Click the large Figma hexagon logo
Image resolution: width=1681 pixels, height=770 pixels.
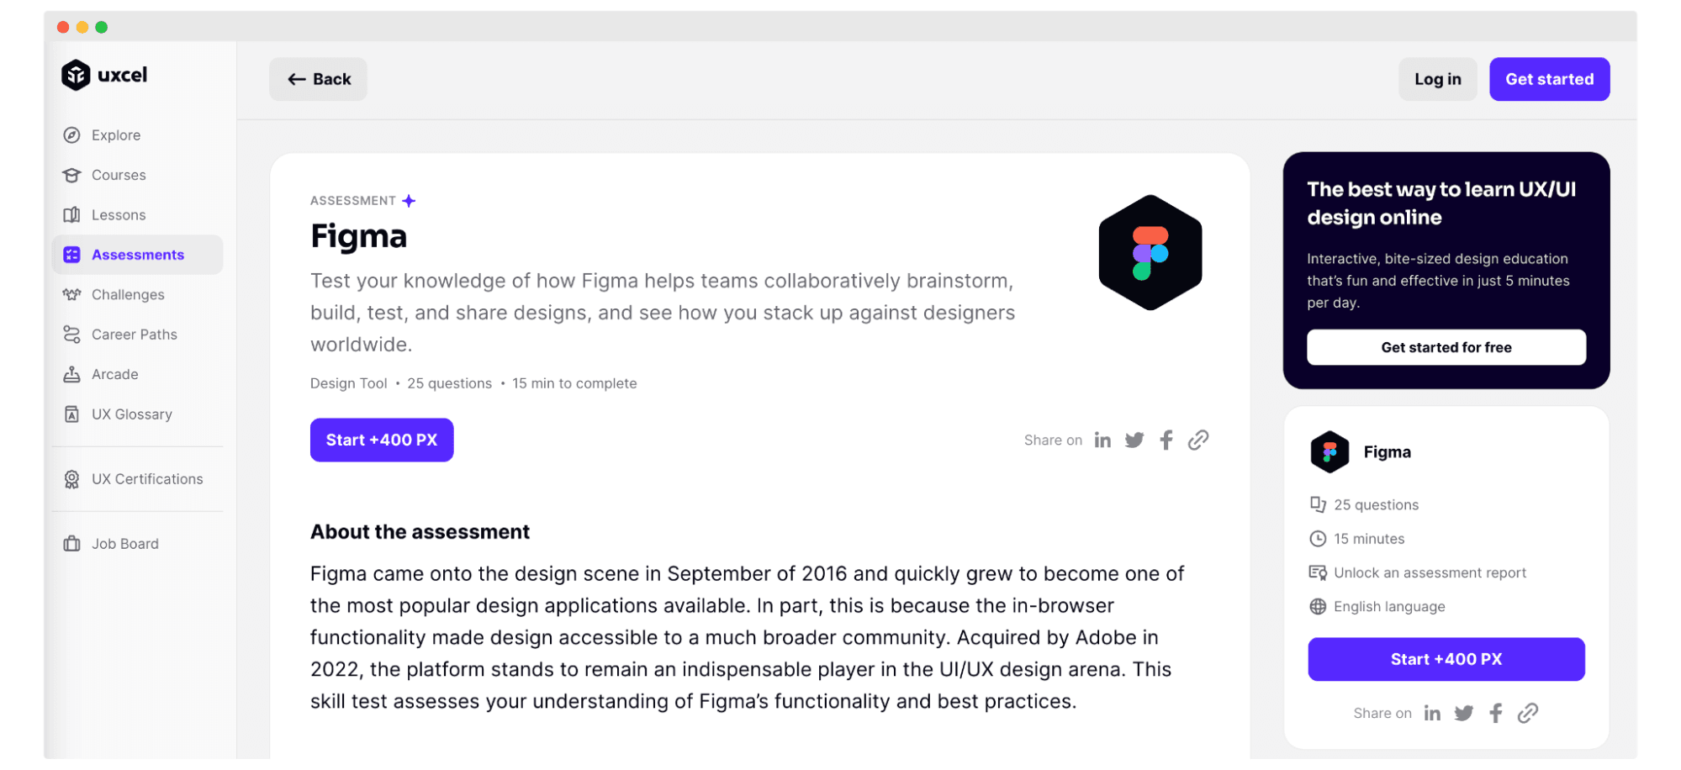(1150, 253)
